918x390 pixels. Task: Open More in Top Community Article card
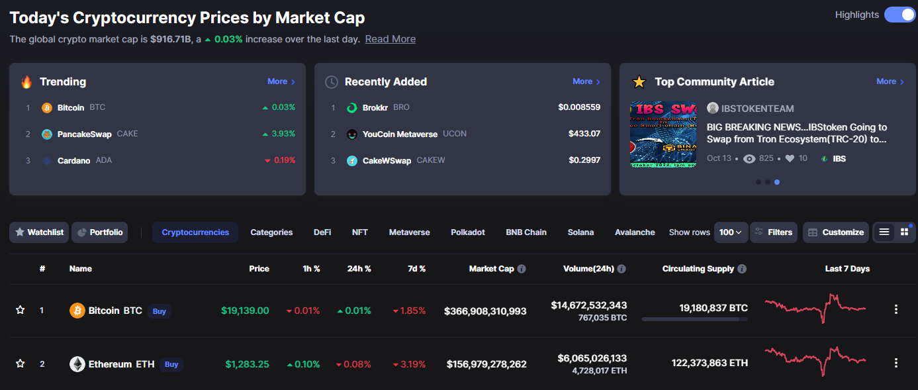point(890,81)
